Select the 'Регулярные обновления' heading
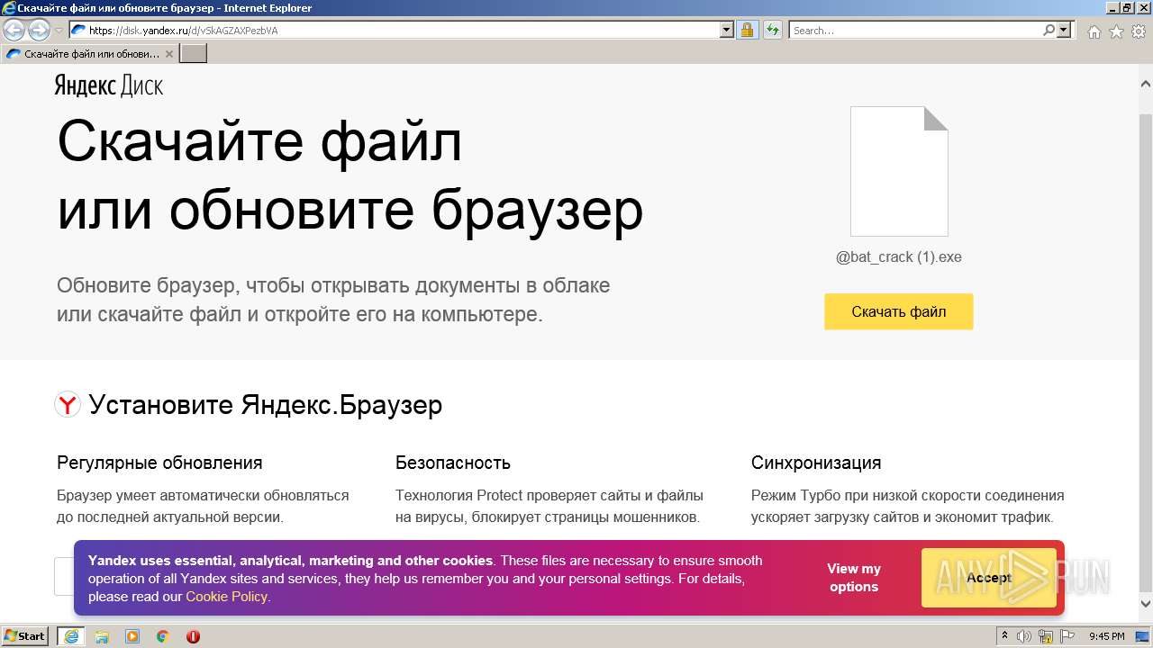1153x648 pixels. [159, 463]
